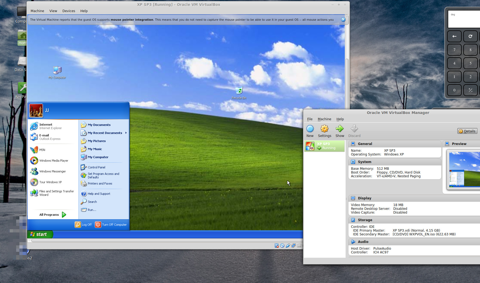Expand My Recent Documents submenu
The width and height of the screenshot is (480, 283).
tap(126, 133)
